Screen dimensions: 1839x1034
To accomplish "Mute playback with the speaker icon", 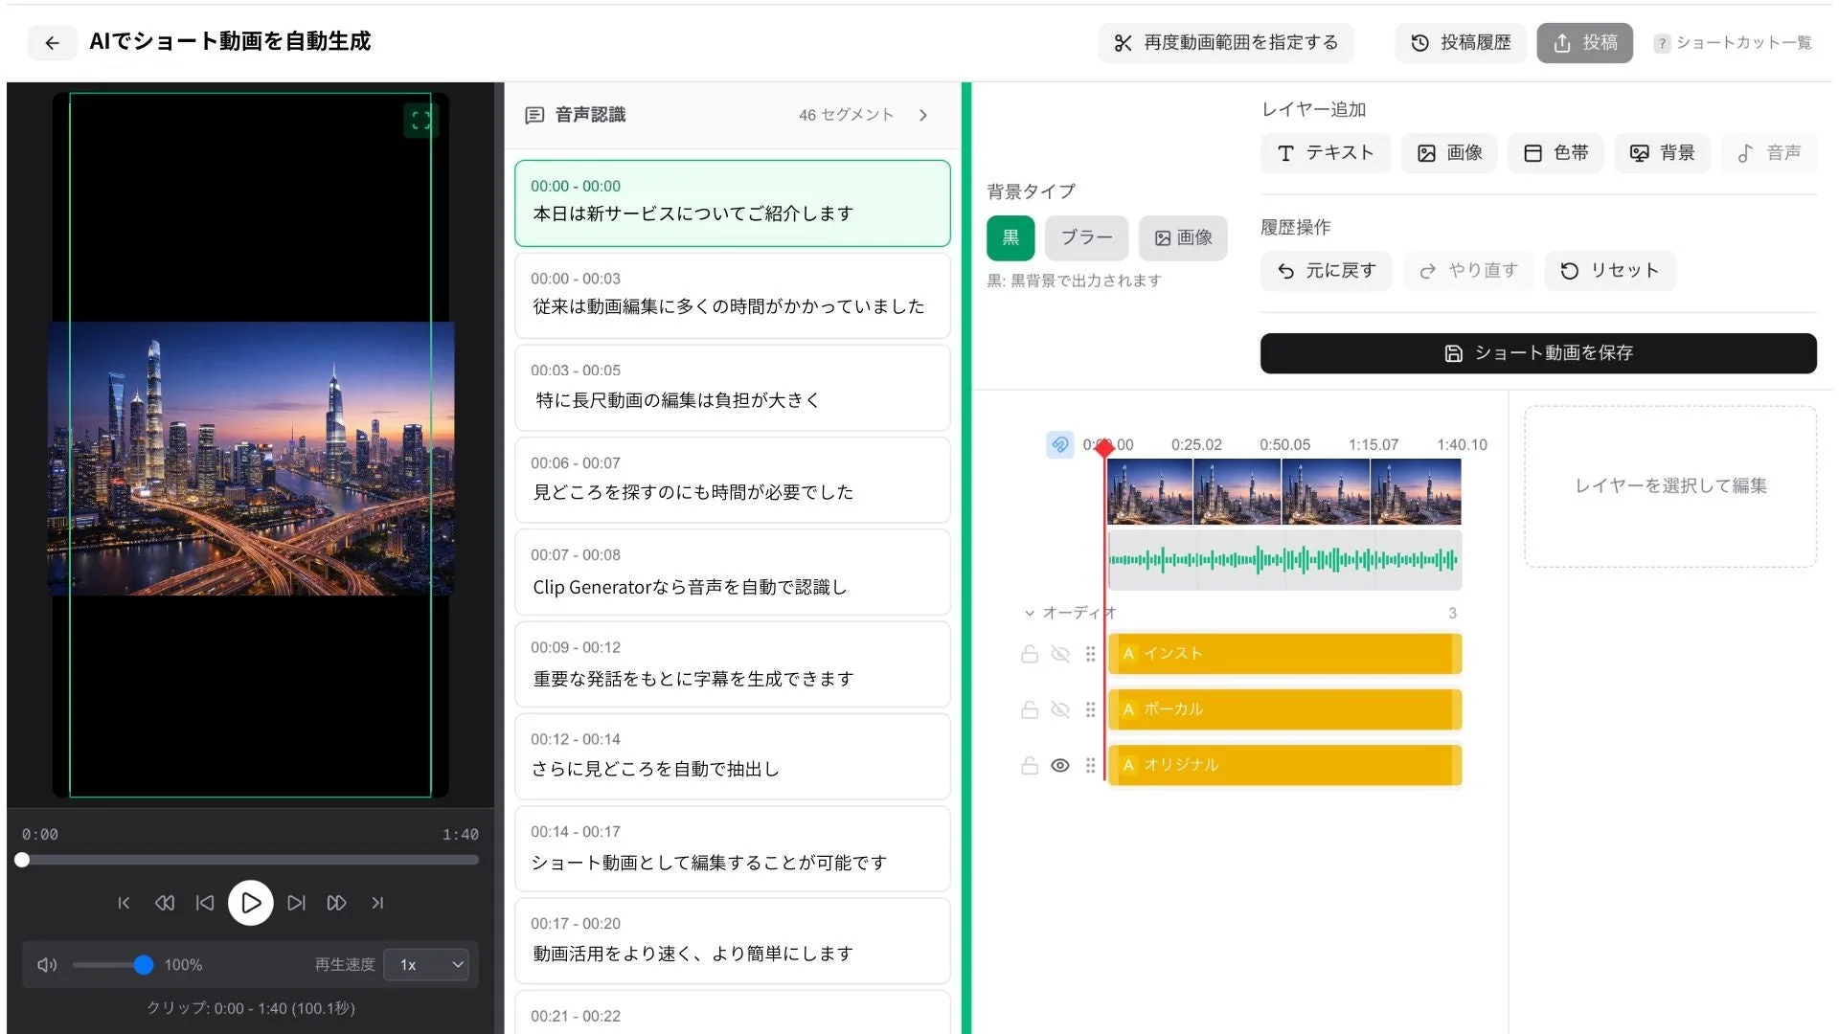I will [x=47, y=965].
